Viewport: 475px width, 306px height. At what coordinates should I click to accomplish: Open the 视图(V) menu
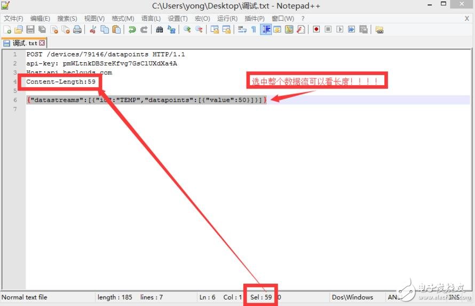click(94, 19)
